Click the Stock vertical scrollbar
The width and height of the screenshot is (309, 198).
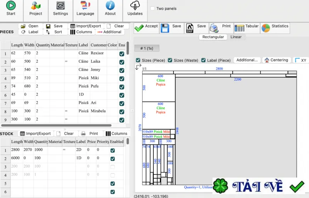(128, 141)
